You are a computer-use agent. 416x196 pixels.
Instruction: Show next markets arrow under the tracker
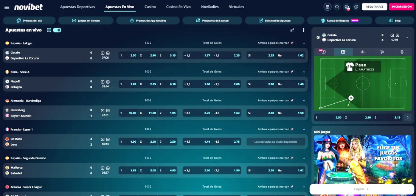408,117
